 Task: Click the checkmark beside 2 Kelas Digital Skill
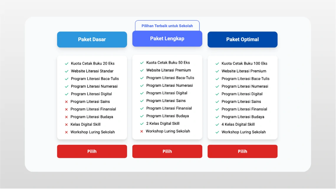142,124
